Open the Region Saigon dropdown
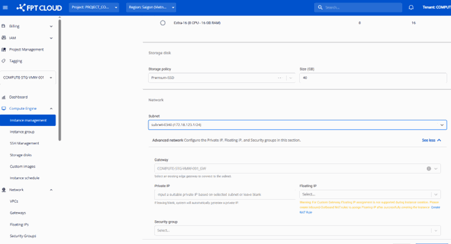Screen dimensions: 451x244 coord(151,7)
